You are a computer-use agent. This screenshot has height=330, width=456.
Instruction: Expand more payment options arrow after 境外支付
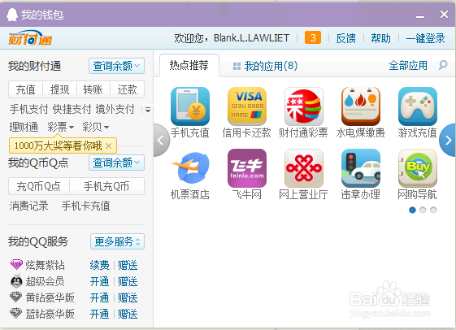[x=148, y=110]
